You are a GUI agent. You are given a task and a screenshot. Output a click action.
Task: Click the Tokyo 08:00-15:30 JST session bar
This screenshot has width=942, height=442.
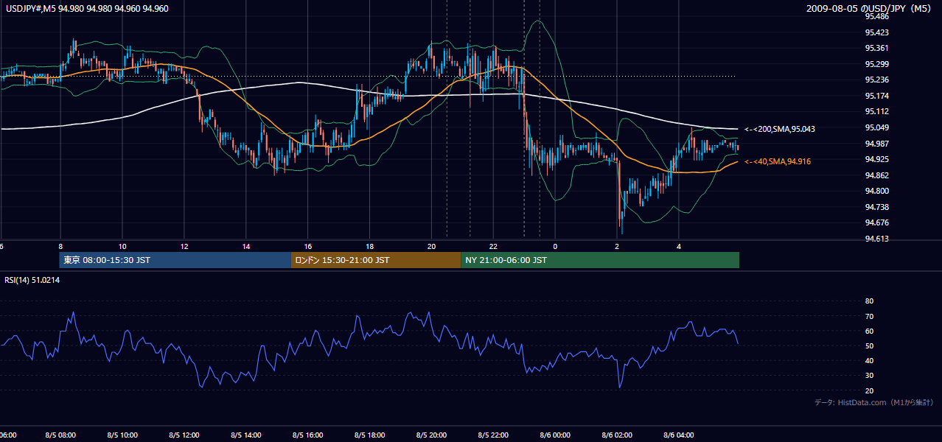click(x=175, y=260)
